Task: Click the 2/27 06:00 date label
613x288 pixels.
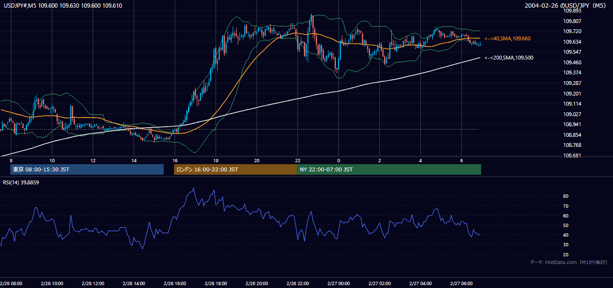Action: [461, 283]
